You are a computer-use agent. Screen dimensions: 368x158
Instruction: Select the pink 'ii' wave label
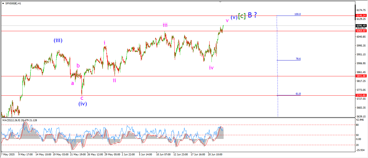(114, 80)
